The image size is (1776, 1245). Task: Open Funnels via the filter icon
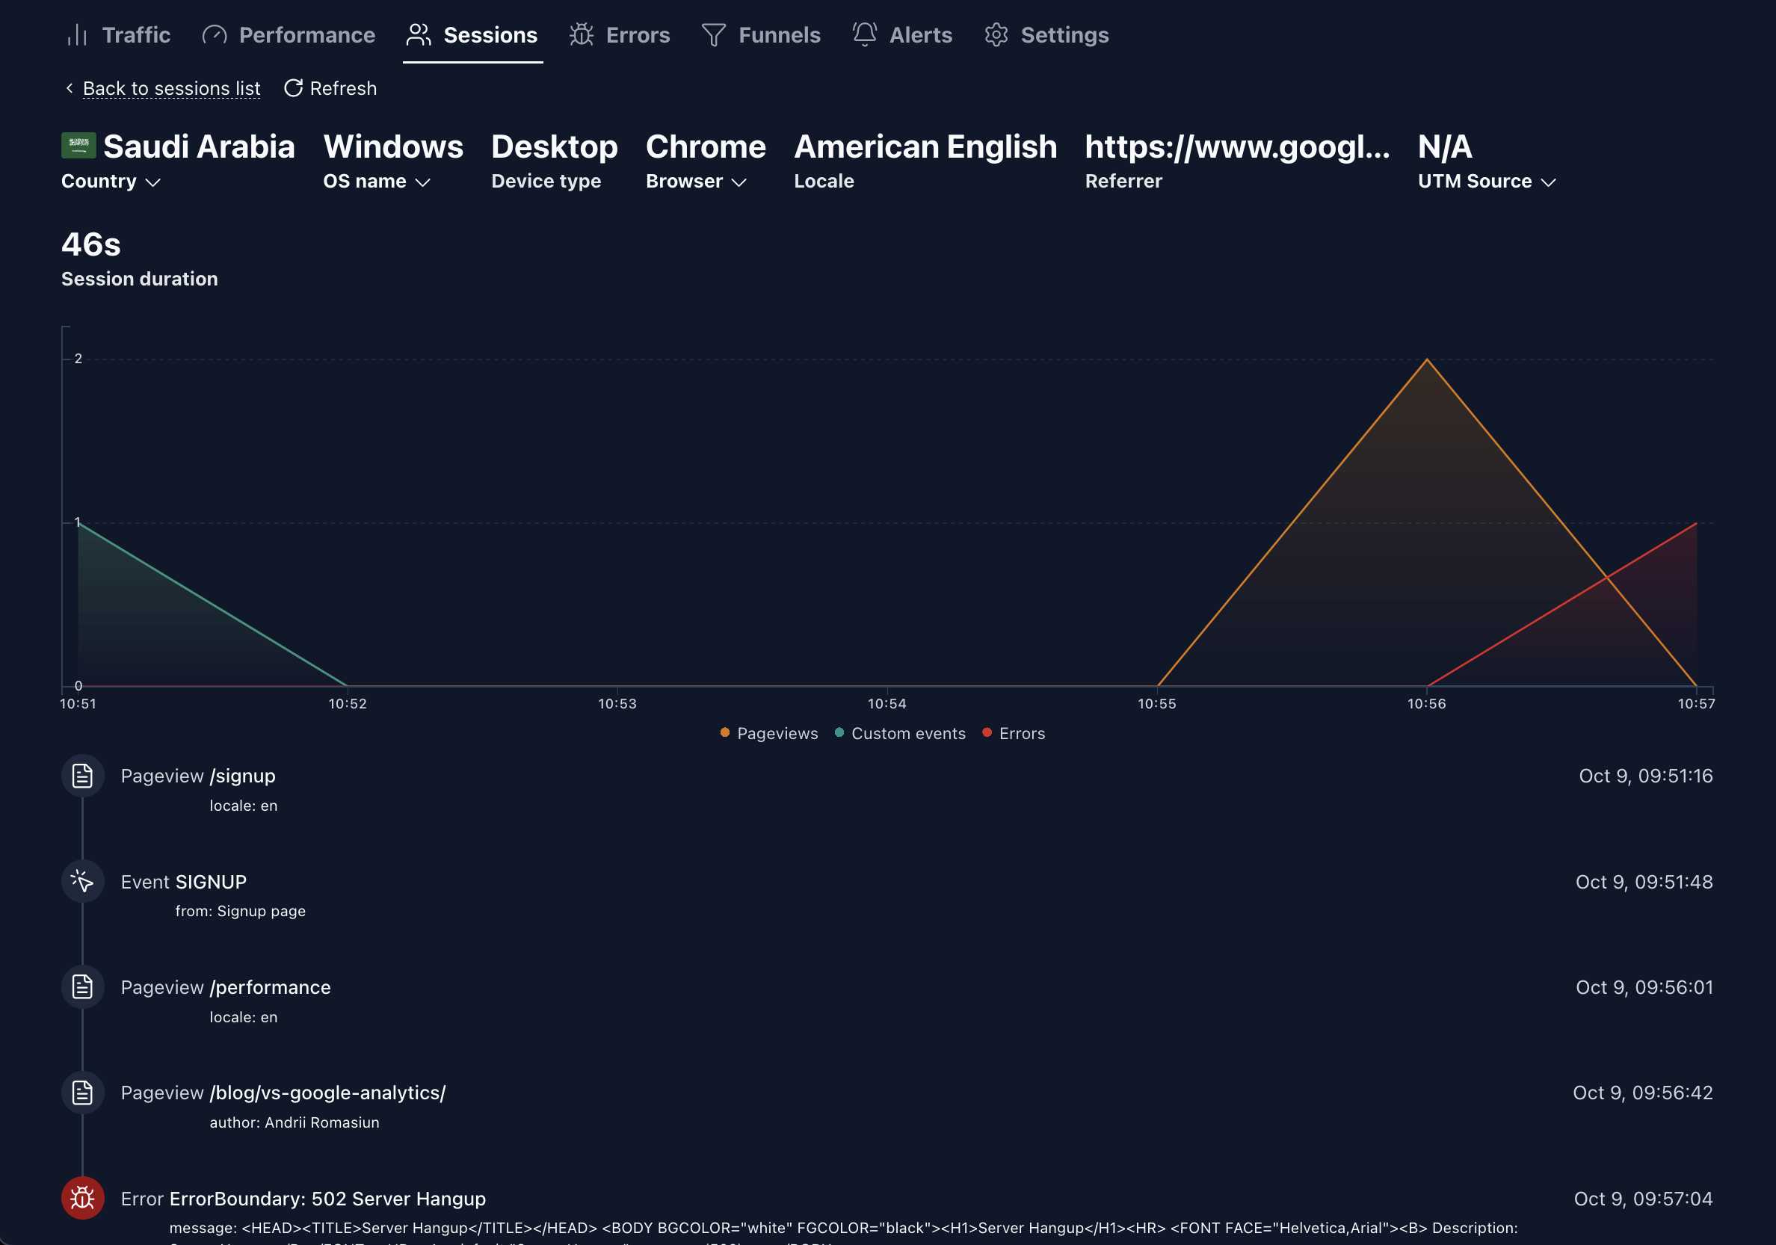(x=714, y=34)
